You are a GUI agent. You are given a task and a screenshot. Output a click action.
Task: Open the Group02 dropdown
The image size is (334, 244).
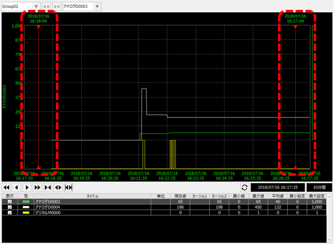tap(21, 6)
